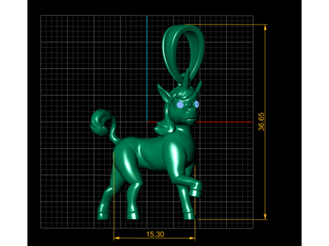Click the unicorn's blue left eye
Image resolution: width=329 pixels, height=246 pixels.
[x=180, y=105]
